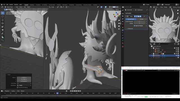The image size is (180, 101).
Task: Disable render for Reference collection camera icon
Action: coord(178,48)
